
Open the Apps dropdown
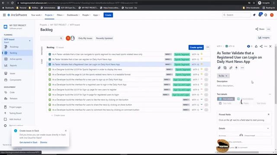click(x=96, y=15)
